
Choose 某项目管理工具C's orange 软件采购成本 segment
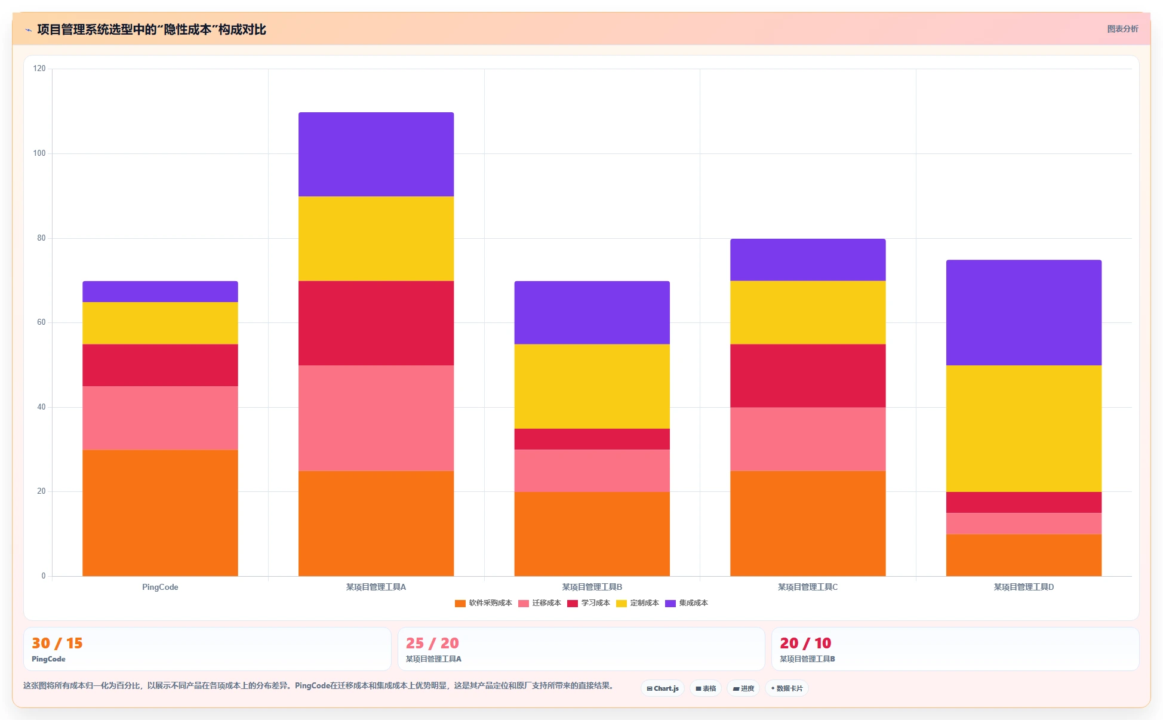pos(808,524)
